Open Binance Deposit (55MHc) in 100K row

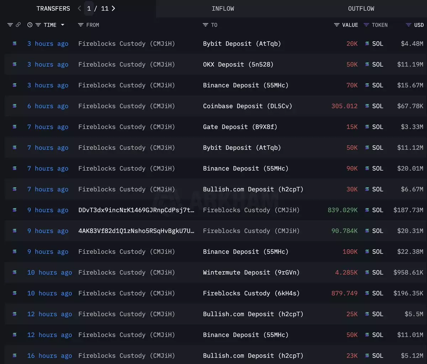(x=246, y=252)
